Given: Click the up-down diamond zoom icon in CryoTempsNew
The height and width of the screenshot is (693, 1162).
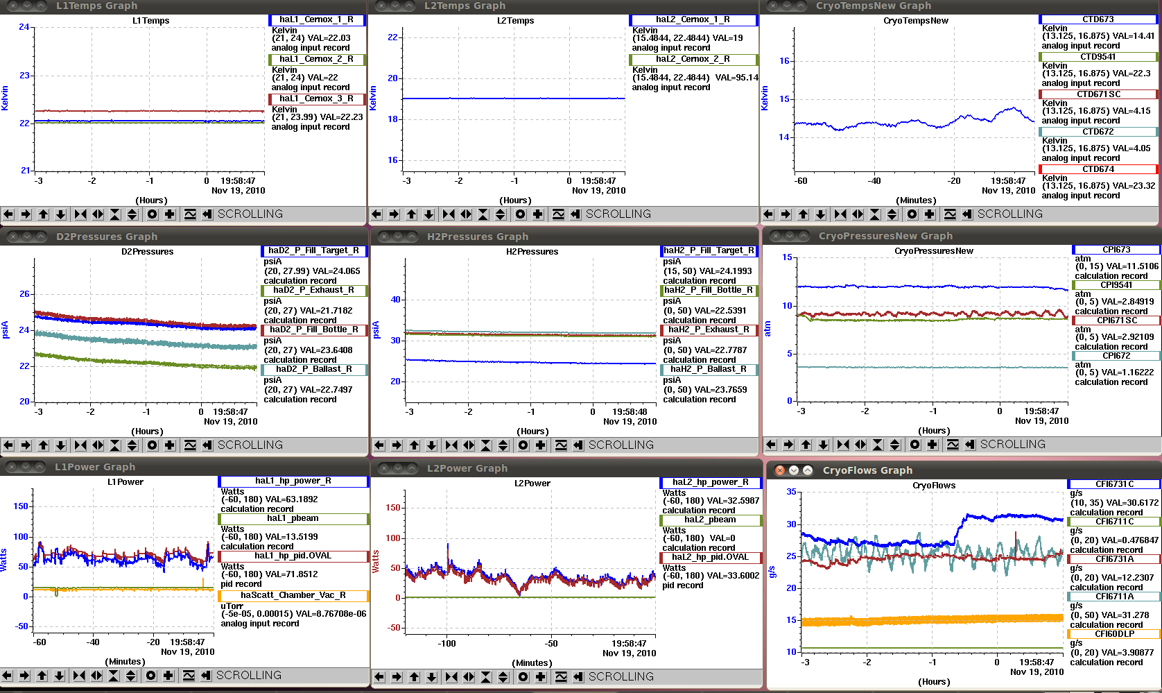Looking at the screenshot, I should point(892,214).
